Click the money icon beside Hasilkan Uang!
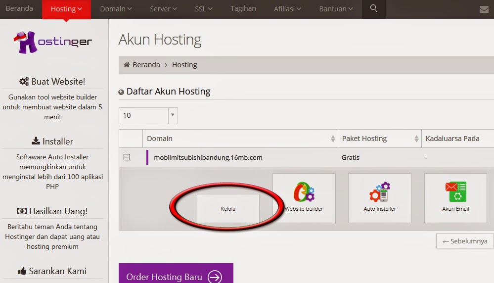Image resolution: width=494 pixels, height=283 pixels. pyautogui.click(x=22, y=211)
